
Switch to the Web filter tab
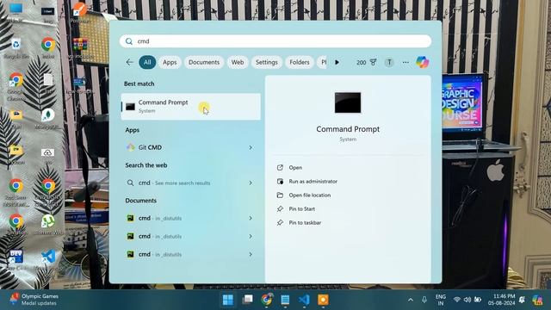click(238, 62)
